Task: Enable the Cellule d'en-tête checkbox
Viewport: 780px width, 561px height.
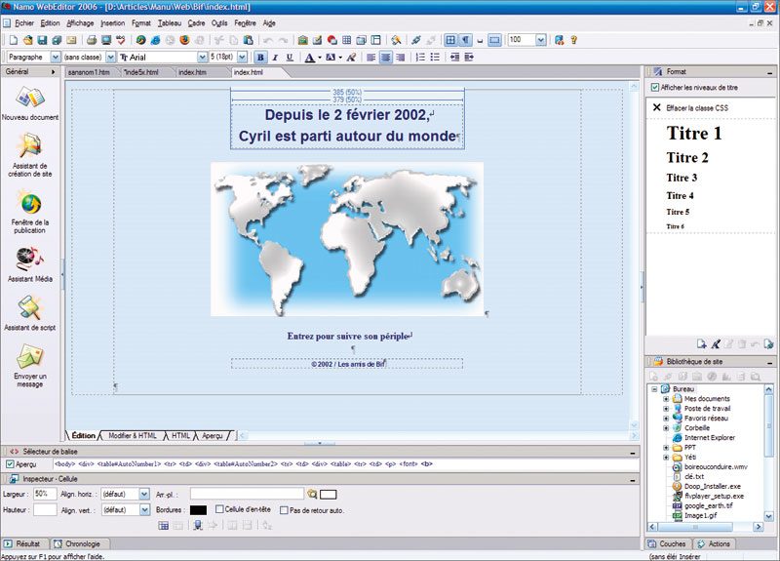Action: coord(219,509)
